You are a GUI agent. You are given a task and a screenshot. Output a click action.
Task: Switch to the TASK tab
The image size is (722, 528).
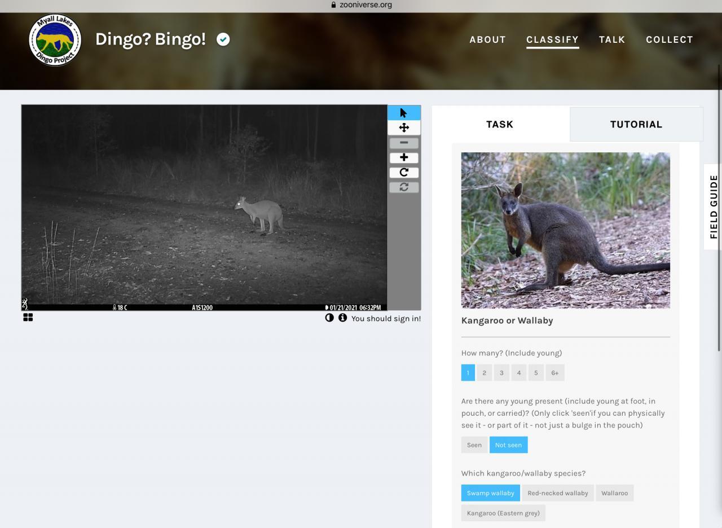(500, 124)
